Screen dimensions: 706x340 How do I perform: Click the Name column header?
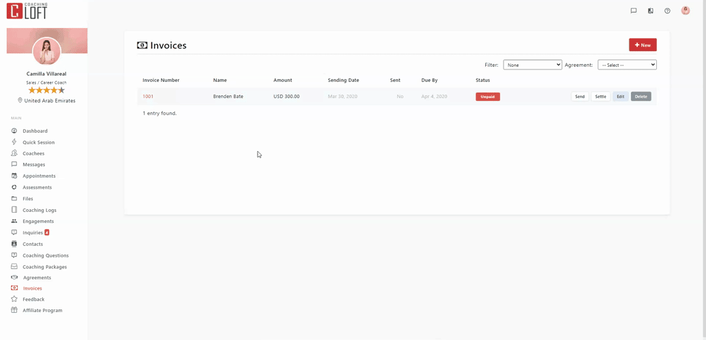pyautogui.click(x=219, y=80)
